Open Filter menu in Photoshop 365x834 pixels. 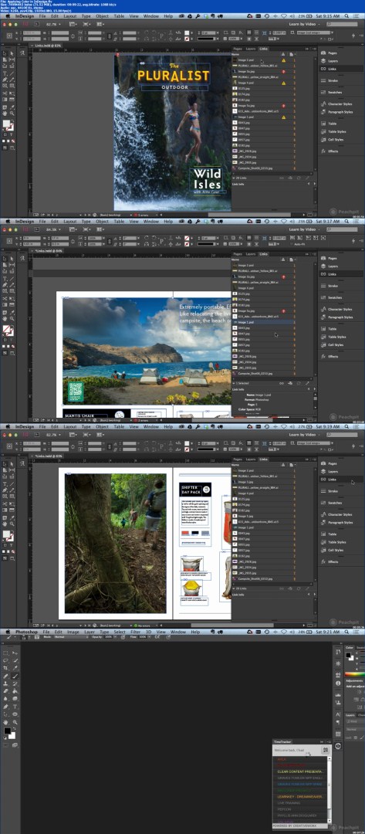click(x=136, y=632)
